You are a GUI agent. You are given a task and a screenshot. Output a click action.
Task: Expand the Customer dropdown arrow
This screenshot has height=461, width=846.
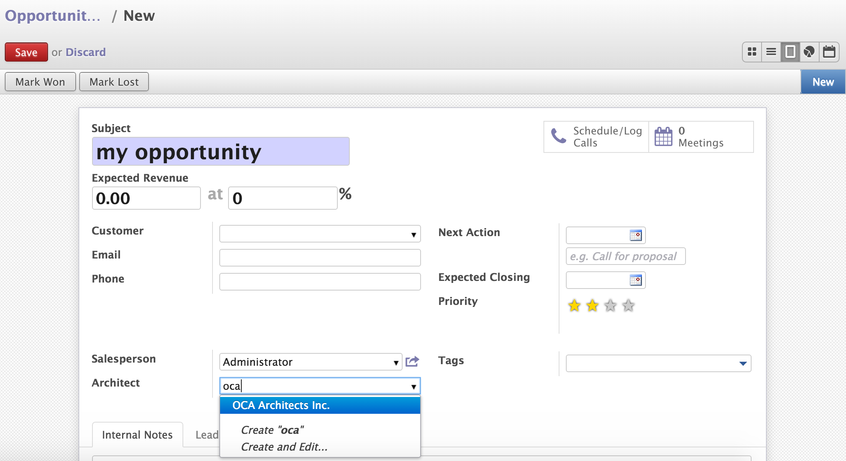413,235
